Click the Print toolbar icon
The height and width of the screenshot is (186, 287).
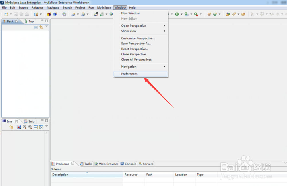click(27, 14)
